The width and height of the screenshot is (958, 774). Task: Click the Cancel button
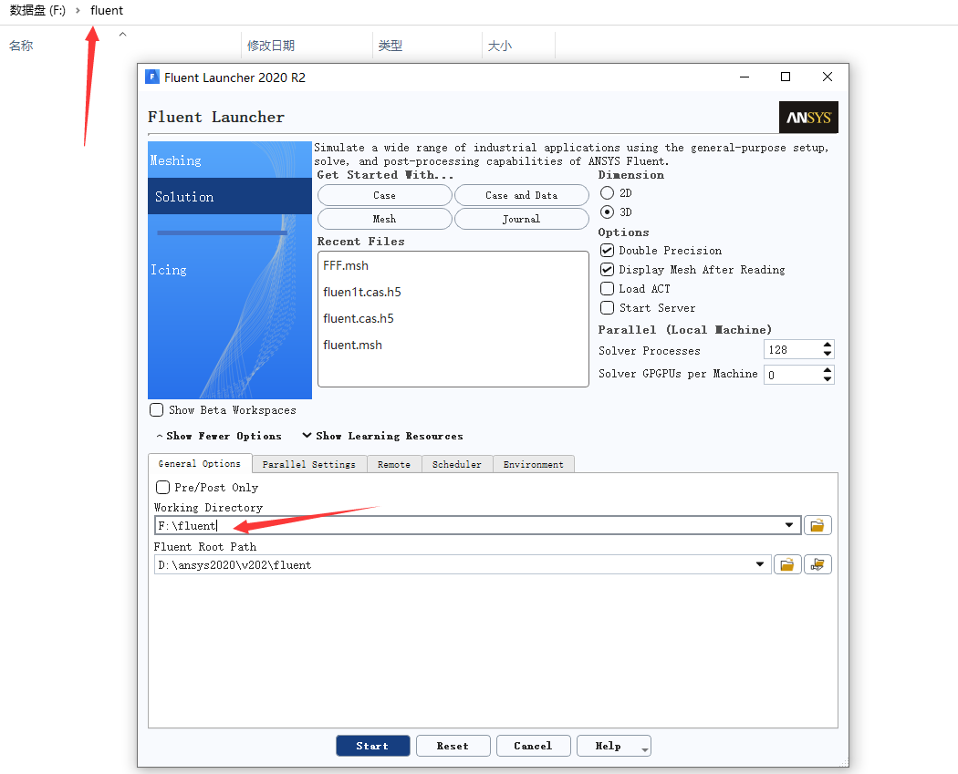(534, 746)
